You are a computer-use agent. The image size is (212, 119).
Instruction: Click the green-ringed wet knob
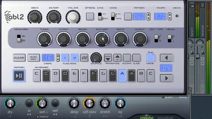pos(42,103)
